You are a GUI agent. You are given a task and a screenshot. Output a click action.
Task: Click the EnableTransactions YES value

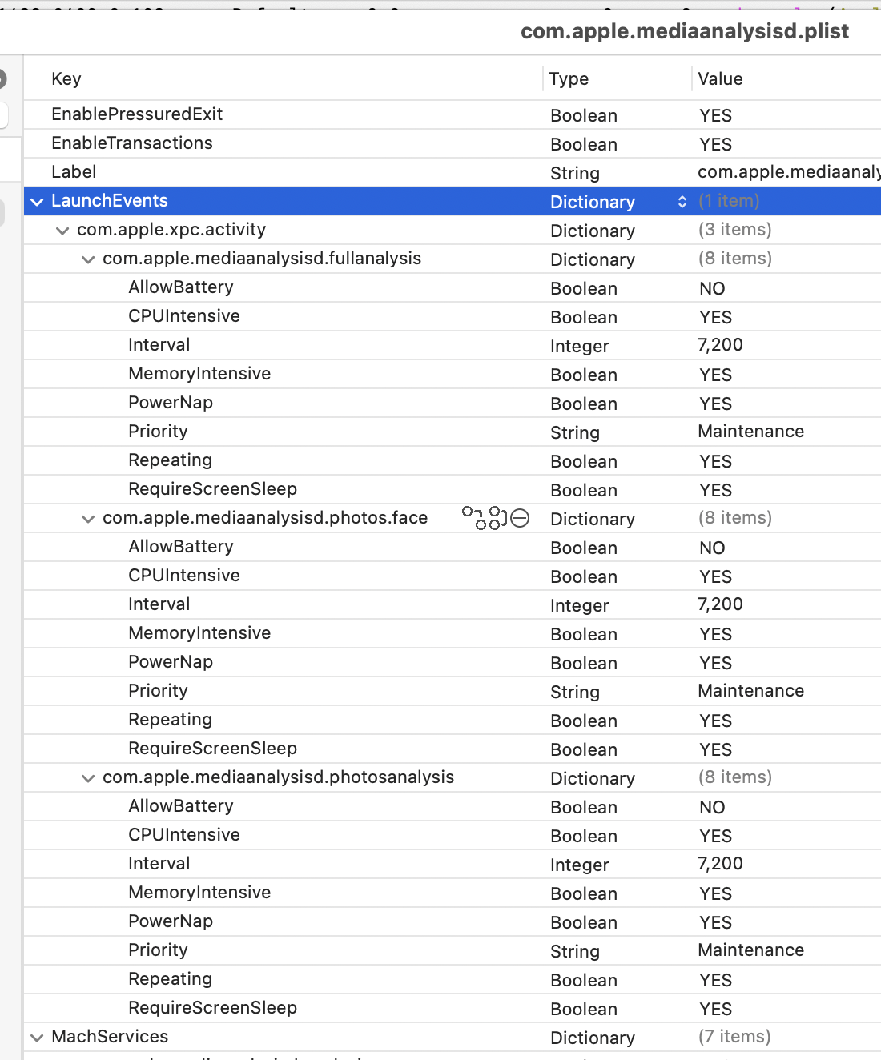[x=715, y=144]
